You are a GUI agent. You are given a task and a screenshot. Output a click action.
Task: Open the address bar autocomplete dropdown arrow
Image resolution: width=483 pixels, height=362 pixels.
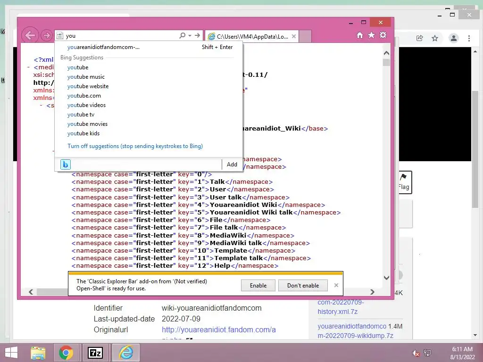coord(190,35)
